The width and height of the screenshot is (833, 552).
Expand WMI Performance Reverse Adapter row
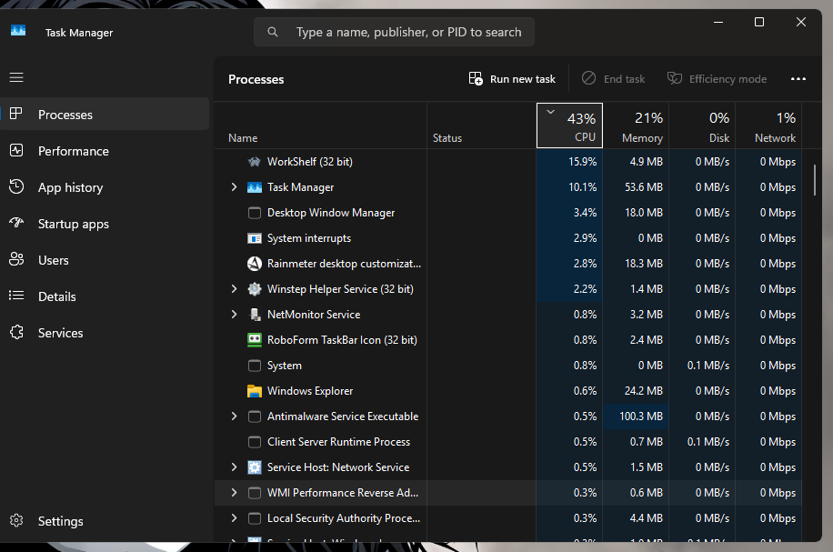click(x=234, y=493)
